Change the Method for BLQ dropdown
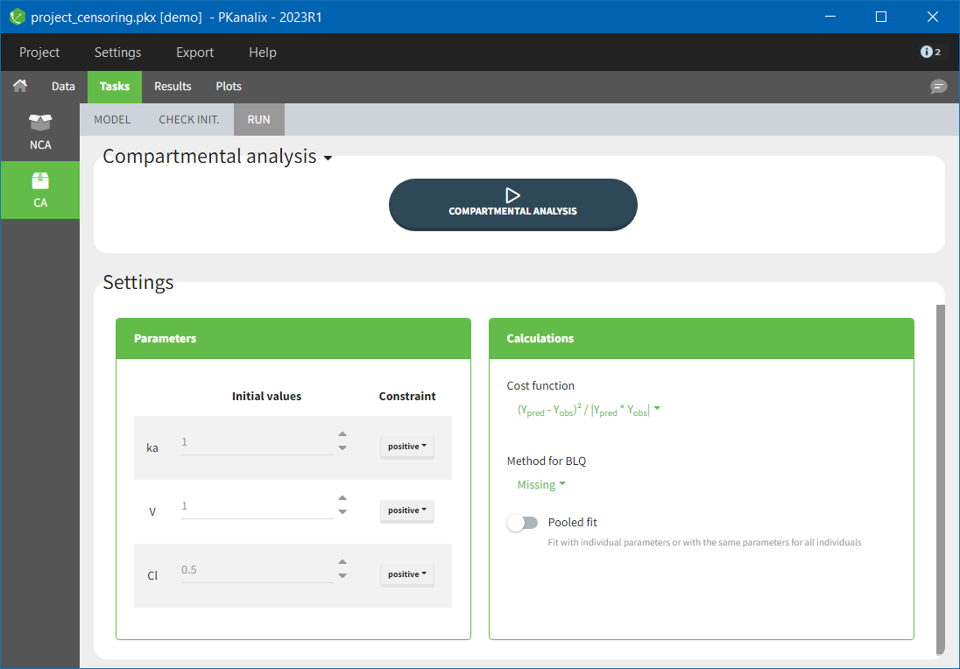The width and height of the screenshot is (960, 669). [541, 485]
